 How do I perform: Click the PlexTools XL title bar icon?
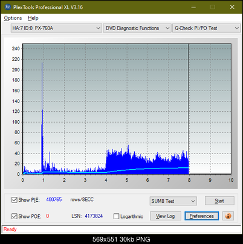point(8,7)
